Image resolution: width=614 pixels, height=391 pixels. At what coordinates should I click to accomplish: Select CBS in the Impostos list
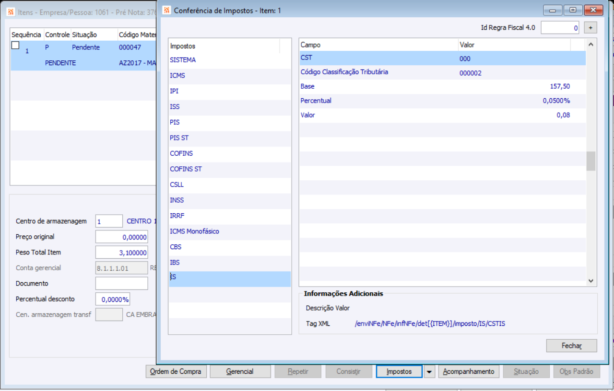point(176,247)
